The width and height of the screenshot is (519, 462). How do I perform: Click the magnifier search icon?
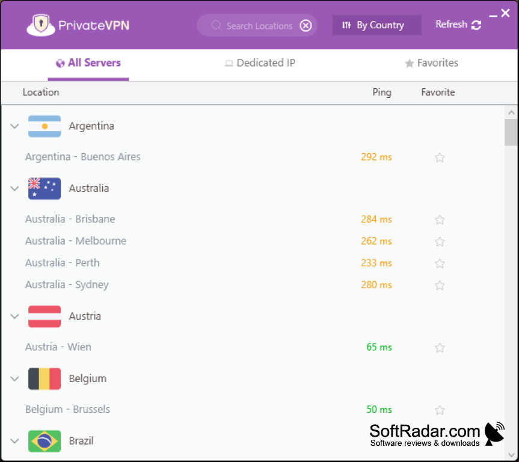pos(216,25)
